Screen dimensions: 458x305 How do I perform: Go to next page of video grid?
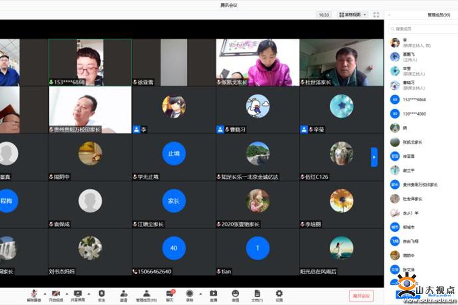tap(374, 157)
